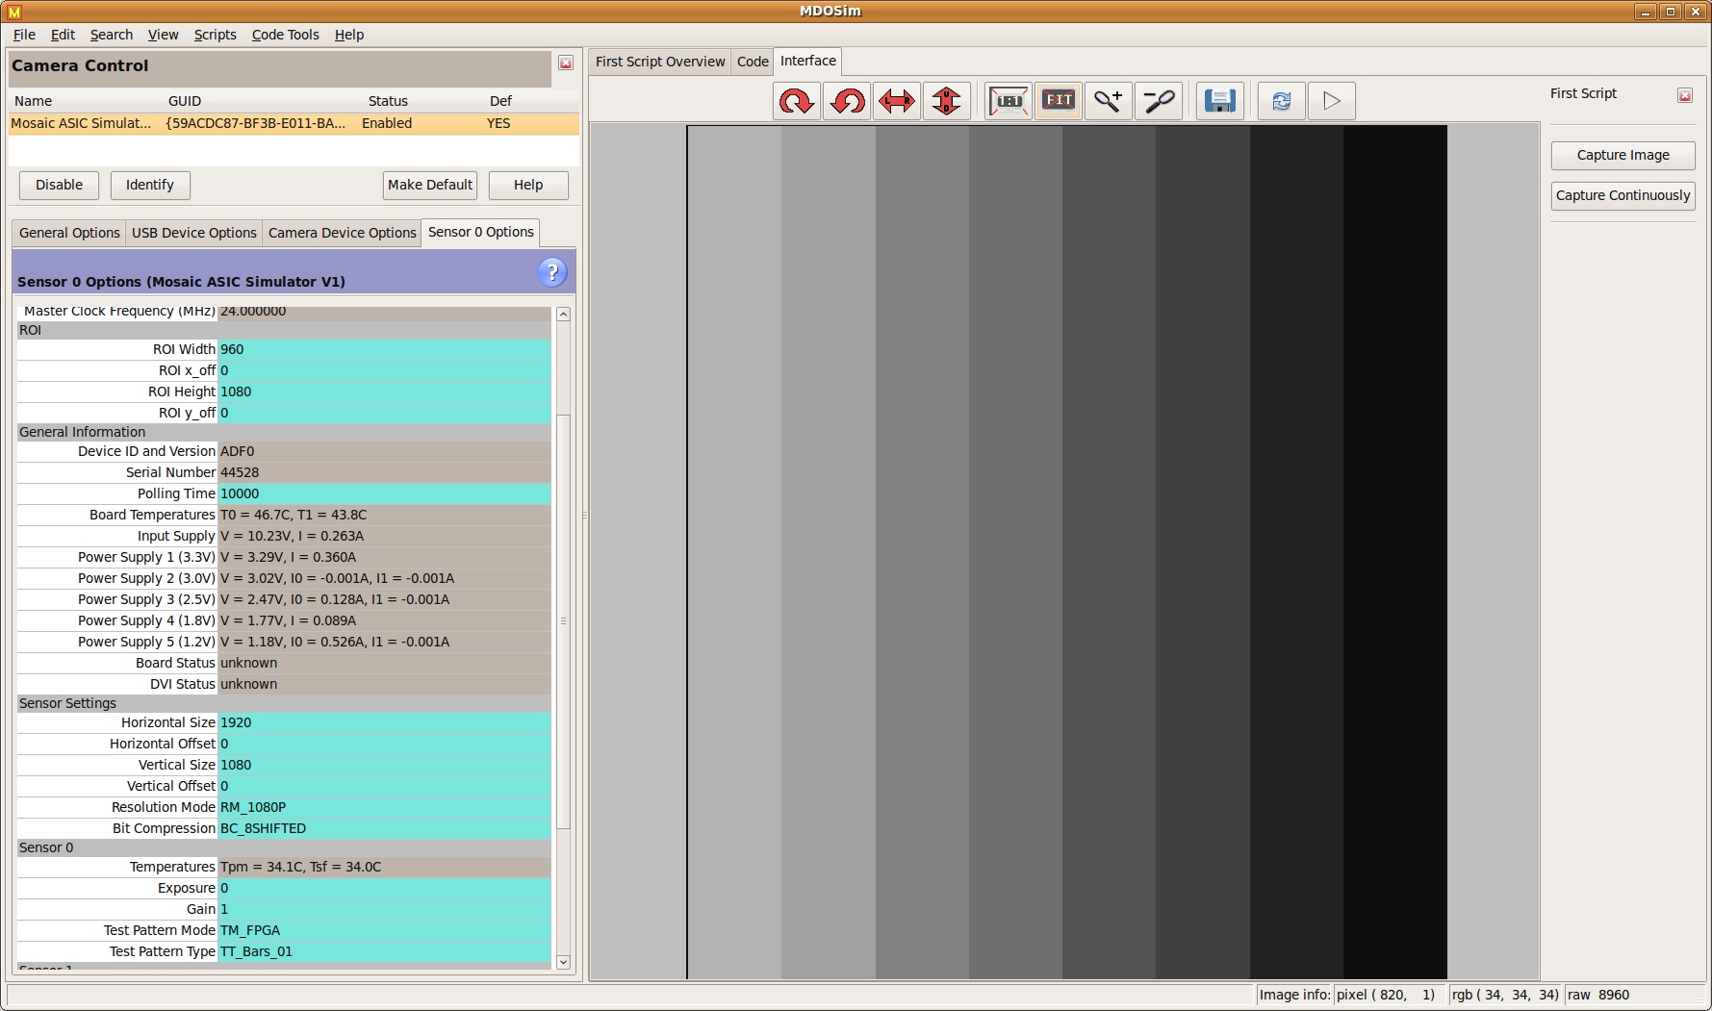Click the Serial Number value 44528
1712x1011 pixels.
click(x=384, y=472)
